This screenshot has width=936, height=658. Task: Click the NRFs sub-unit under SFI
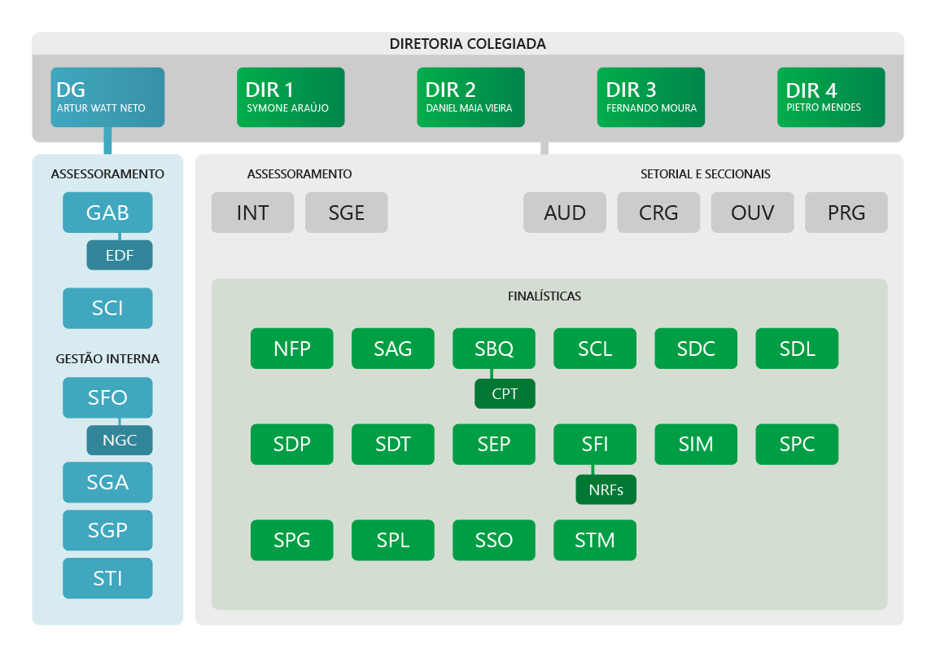click(x=606, y=490)
